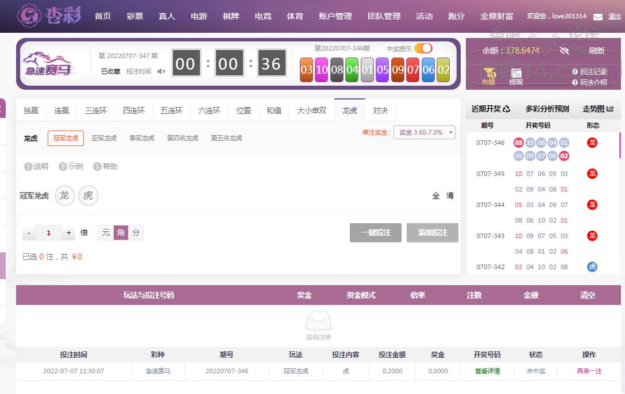This screenshot has width=625, height=394.
Task: Open the 奖金 3.60-7.0% dropdown
Action: [424, 132]
